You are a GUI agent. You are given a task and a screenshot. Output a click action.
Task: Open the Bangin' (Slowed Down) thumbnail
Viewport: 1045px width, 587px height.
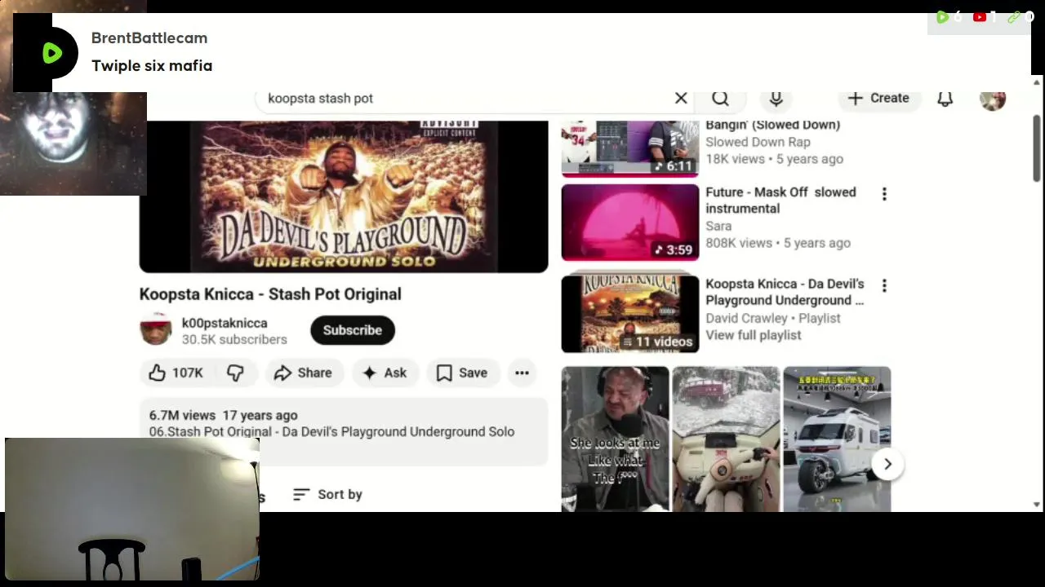tap(630, 148)
